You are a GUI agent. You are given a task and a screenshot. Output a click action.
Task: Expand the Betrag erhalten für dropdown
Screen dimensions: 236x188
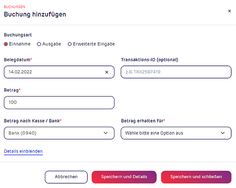tap(176, 133)
